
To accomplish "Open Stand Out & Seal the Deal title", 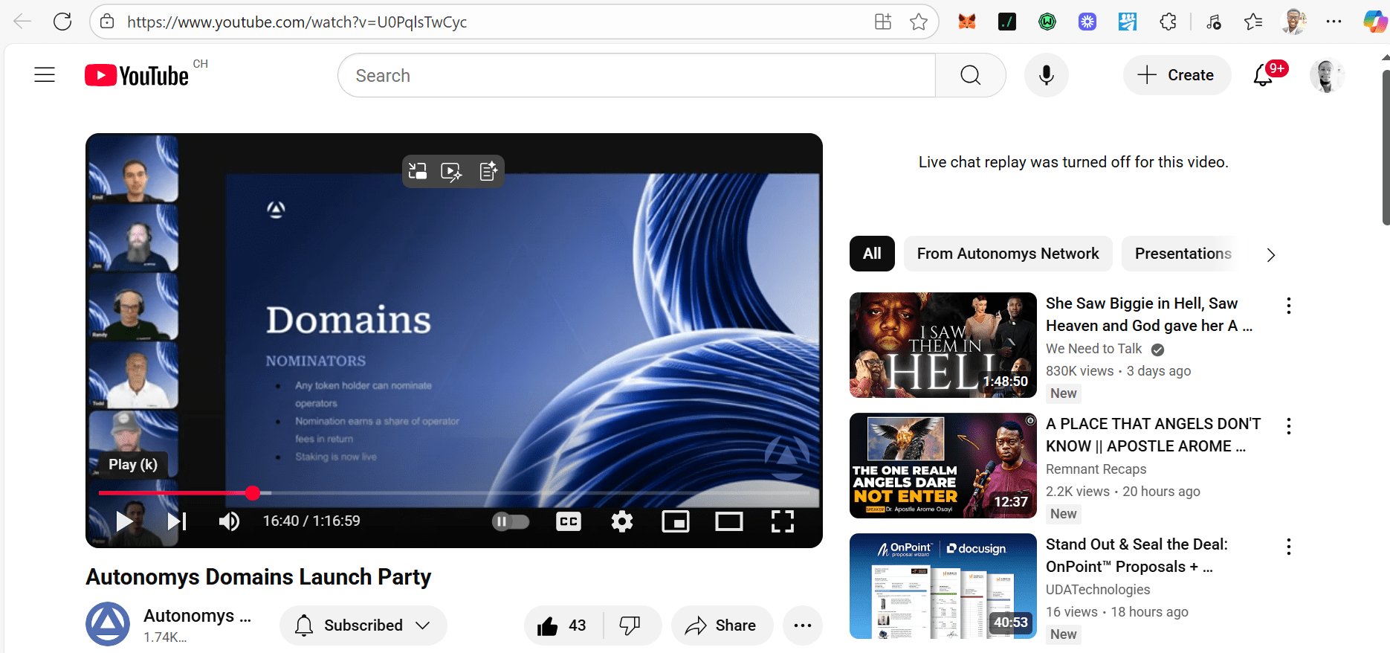I will pyautogui.click(x=1137, y=556).
